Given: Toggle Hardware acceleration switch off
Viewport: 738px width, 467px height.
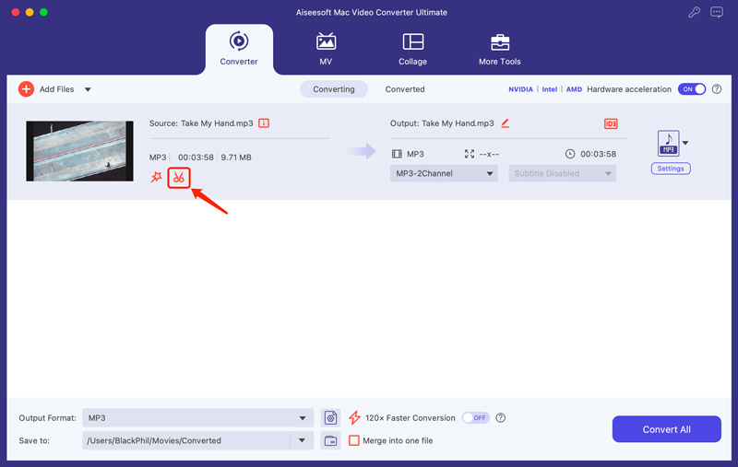Looking at the screenshot, I should 691,89.
